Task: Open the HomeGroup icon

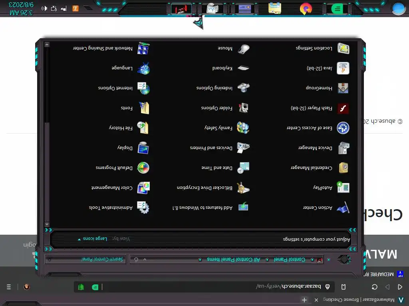Action: click(343, 88)
